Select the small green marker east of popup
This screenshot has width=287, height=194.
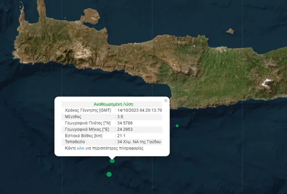coord(177,126)
